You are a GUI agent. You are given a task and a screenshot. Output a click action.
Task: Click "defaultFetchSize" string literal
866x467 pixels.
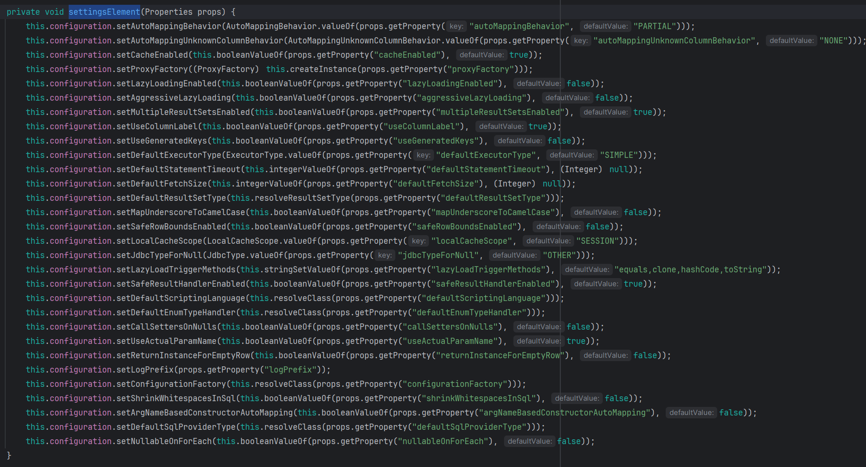click(x=436, y=184)
